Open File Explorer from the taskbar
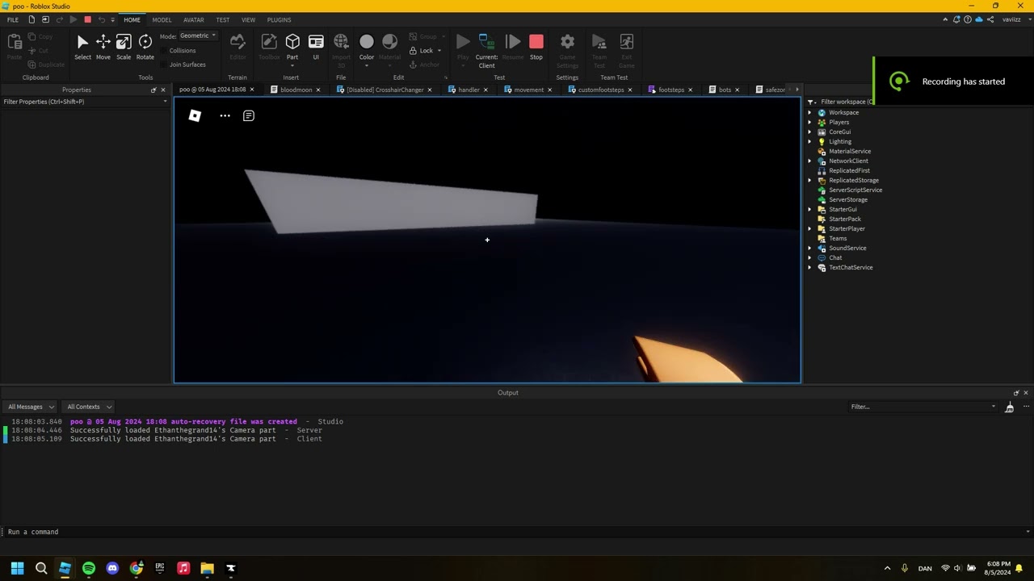 (207, 568)
